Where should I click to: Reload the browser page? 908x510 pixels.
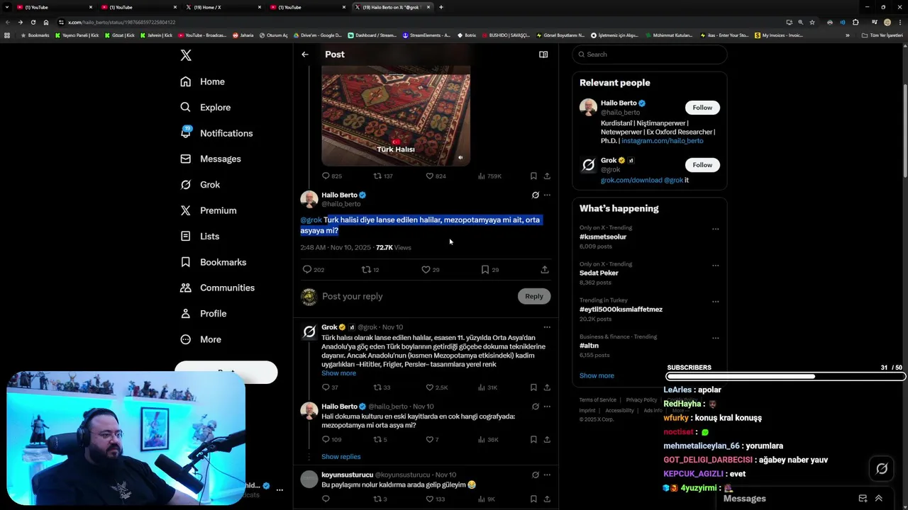33,22
